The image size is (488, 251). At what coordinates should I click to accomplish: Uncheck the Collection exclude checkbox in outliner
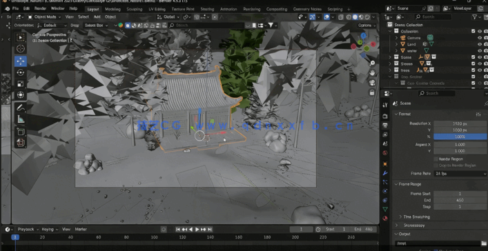point(474,31)
